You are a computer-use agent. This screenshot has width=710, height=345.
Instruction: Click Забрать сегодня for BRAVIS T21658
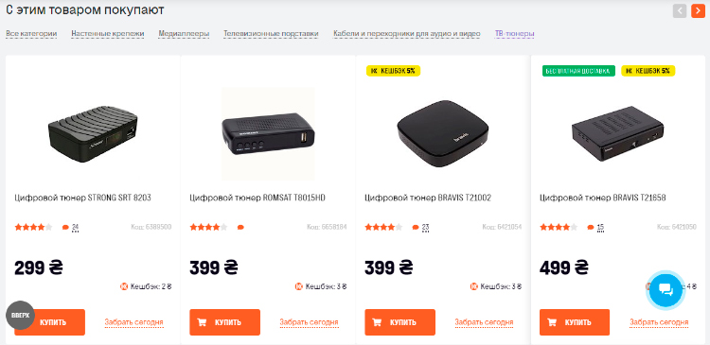pos(659,322)
